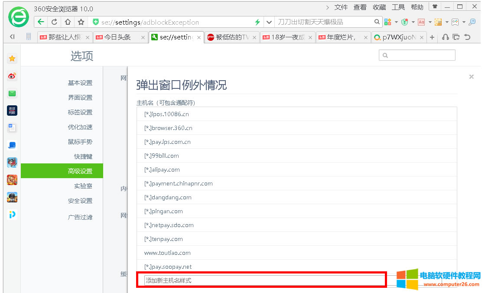This screenshot has height=293, width=485.
Task: Open the green mail sidebar icon
Action: coord(12,93)
